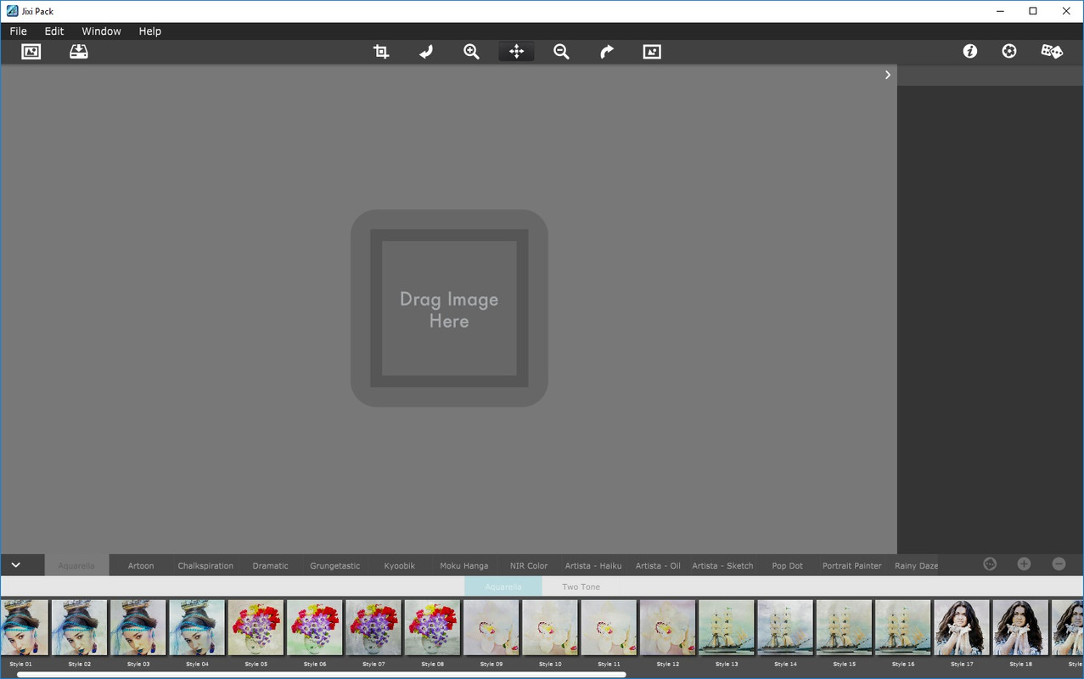This screenshot has width=1084, height=679.
Task: Switch to the Grungetastic tab
Action: coord(335,565)
